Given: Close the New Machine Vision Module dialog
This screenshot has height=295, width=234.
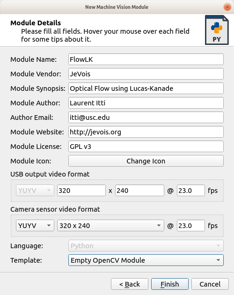Looking at the screenshot, I should point(227,7).
